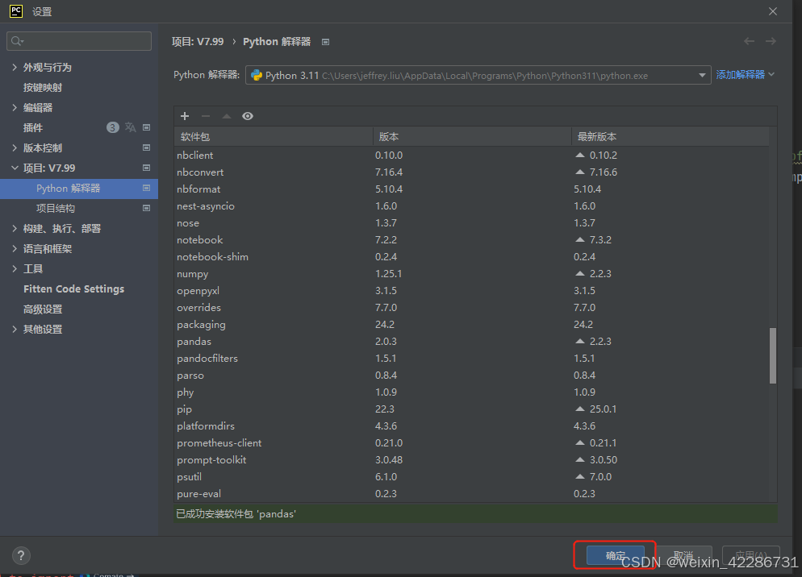Image resolution: width=802 pixels, height=577 pixels.
Task: Expand the 编辑器 section
Action: point(15,107)
